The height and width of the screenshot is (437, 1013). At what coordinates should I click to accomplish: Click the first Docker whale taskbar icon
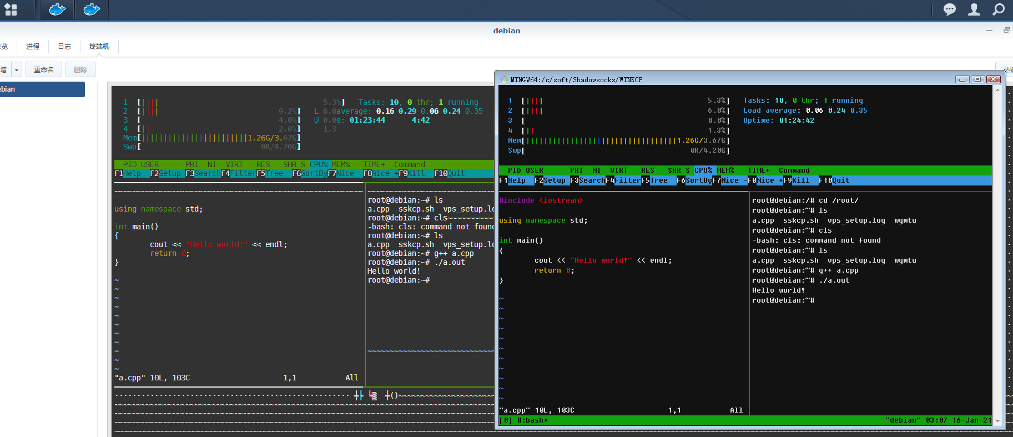click(57, 9)
